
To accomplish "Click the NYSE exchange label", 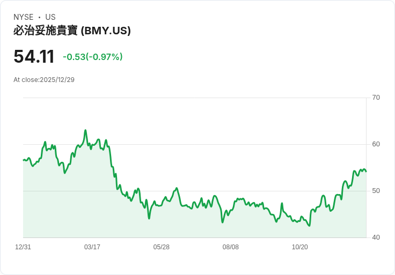I will pos(24,17).
